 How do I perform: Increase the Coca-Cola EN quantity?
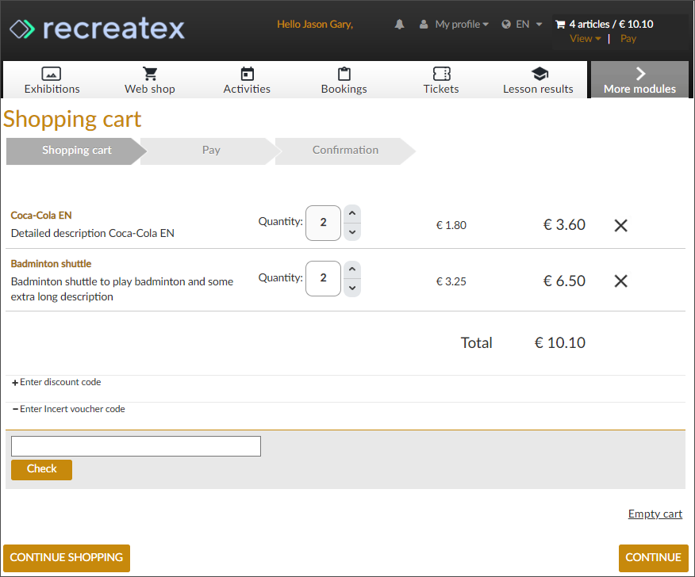click(x=351, y=212)
